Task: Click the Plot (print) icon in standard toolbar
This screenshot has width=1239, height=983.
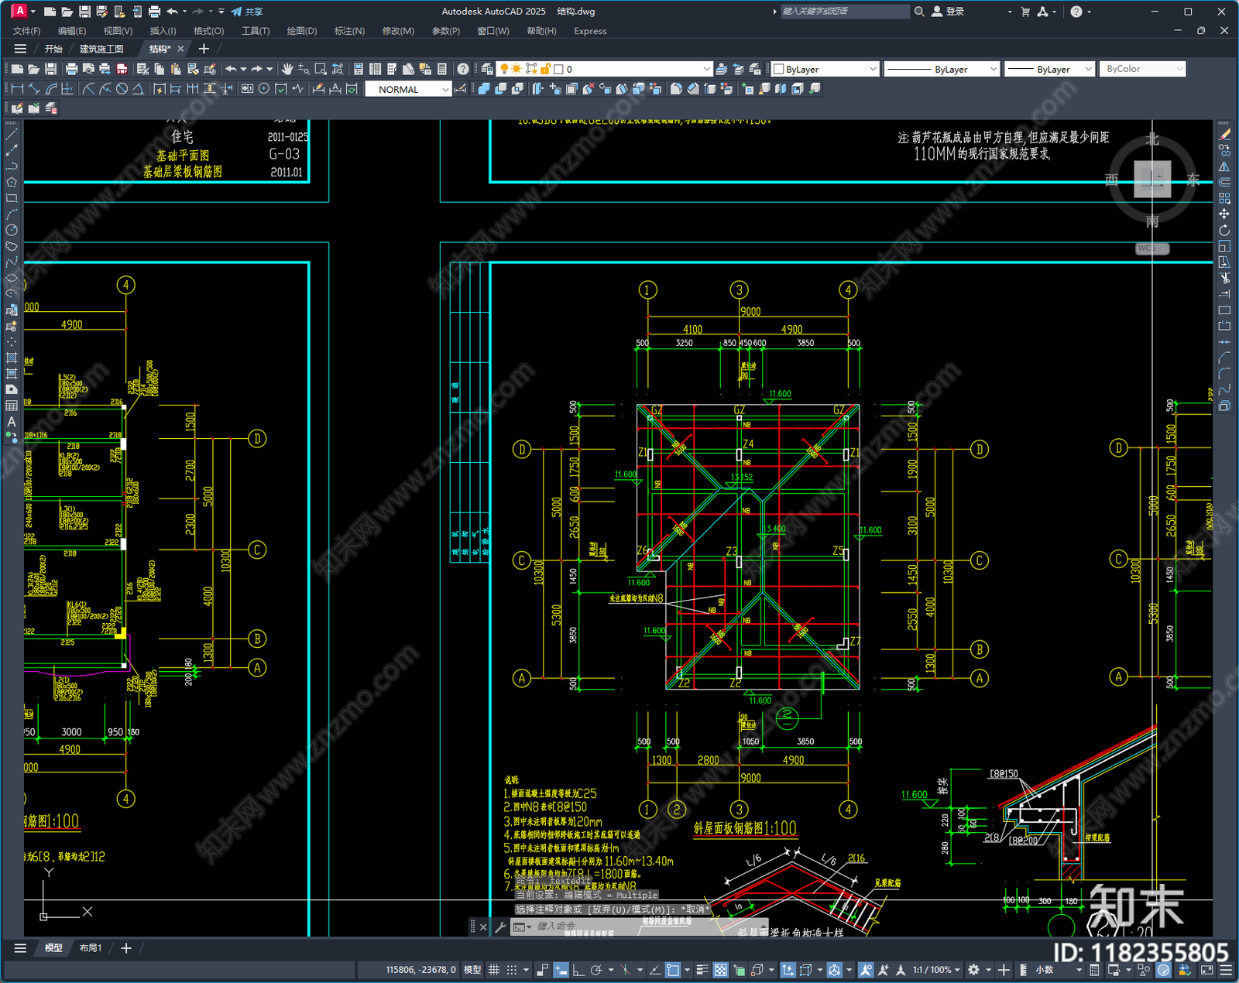Action: pyautogui.click(x=71, y=69)
